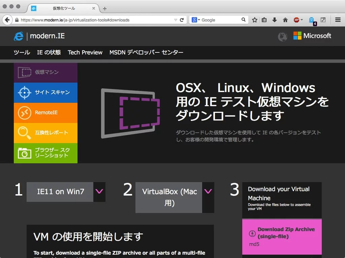This screenshot has width=345, height=258.
Task: Reload the page with the refresh icon
Action: (x=182, y=20)
